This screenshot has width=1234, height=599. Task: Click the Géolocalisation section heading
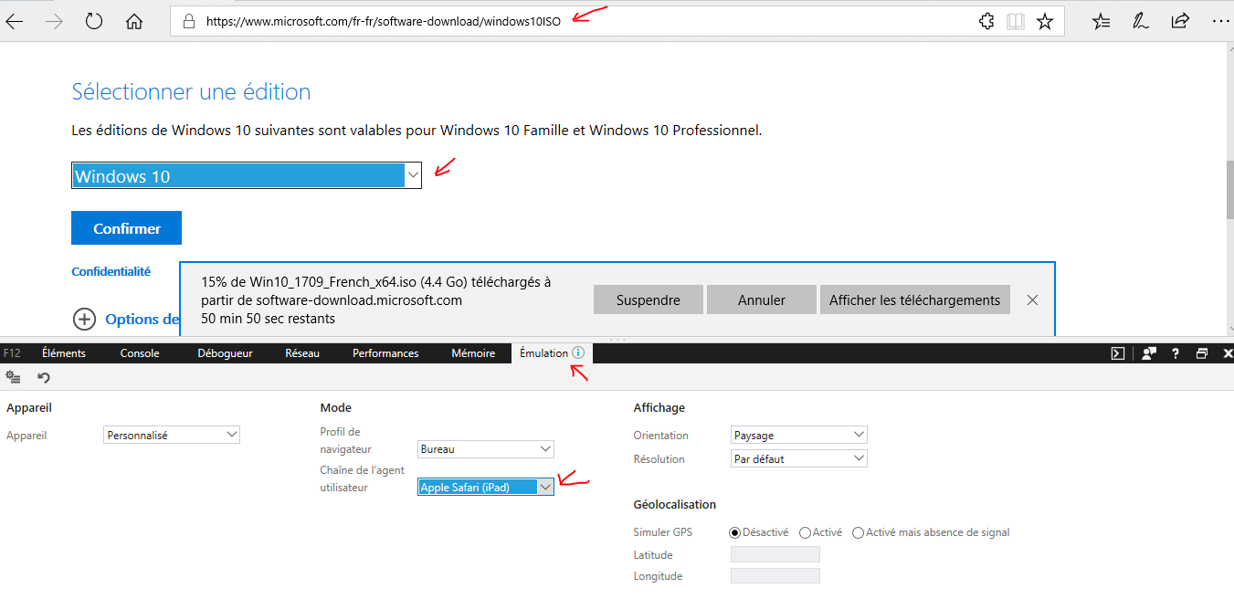675,504
